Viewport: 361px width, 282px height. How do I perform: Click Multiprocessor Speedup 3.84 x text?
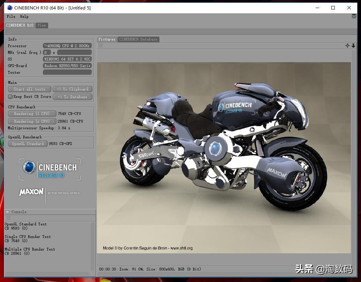(39, 128)
